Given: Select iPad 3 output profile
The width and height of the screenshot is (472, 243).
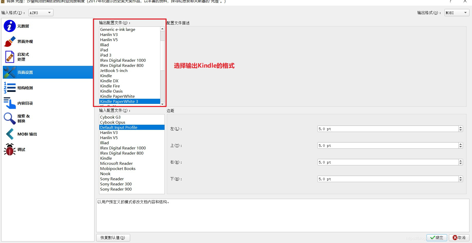Looking at the screenshot, I should click(130, 55).
